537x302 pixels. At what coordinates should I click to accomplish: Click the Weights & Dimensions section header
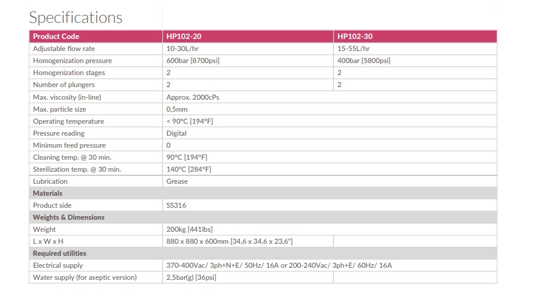68,217
